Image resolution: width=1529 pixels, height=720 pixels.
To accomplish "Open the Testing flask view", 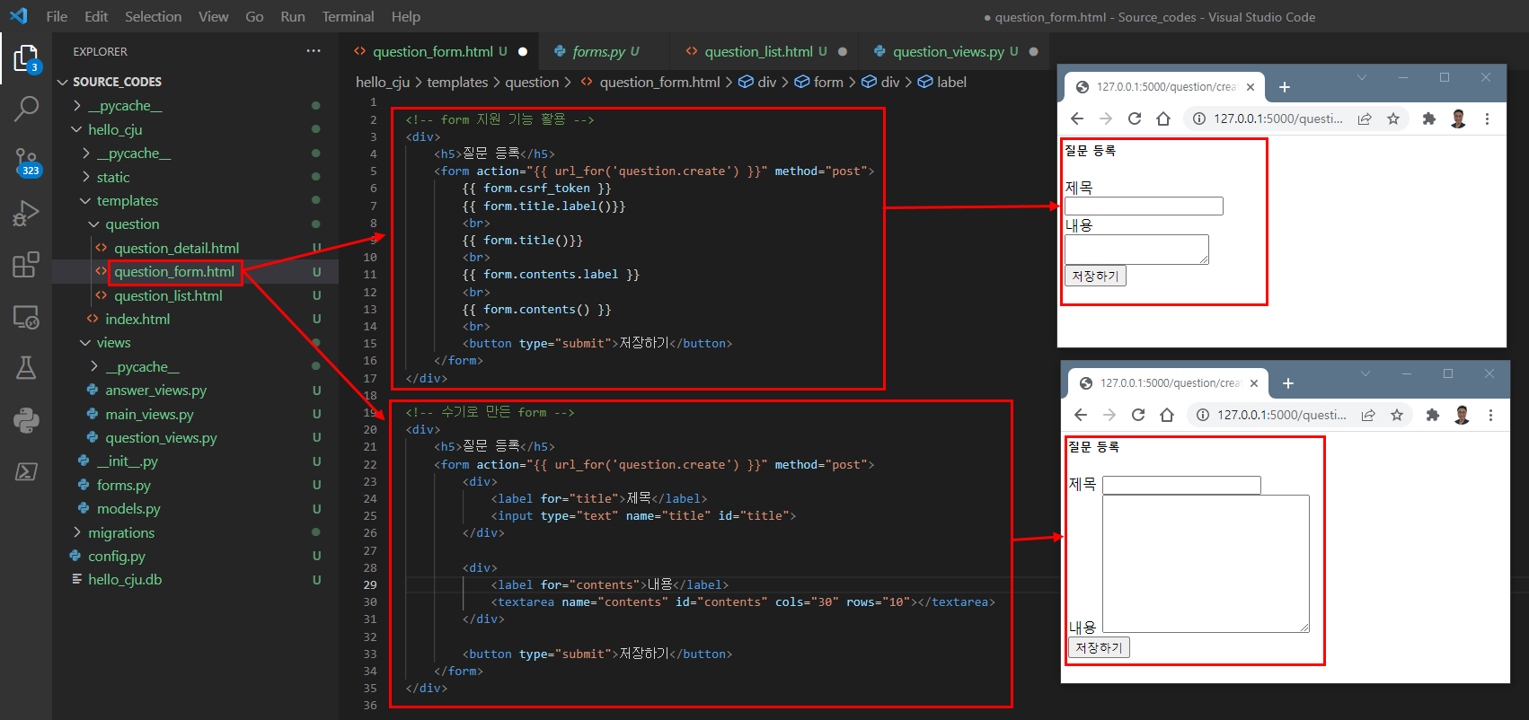I will click(26, 367).
